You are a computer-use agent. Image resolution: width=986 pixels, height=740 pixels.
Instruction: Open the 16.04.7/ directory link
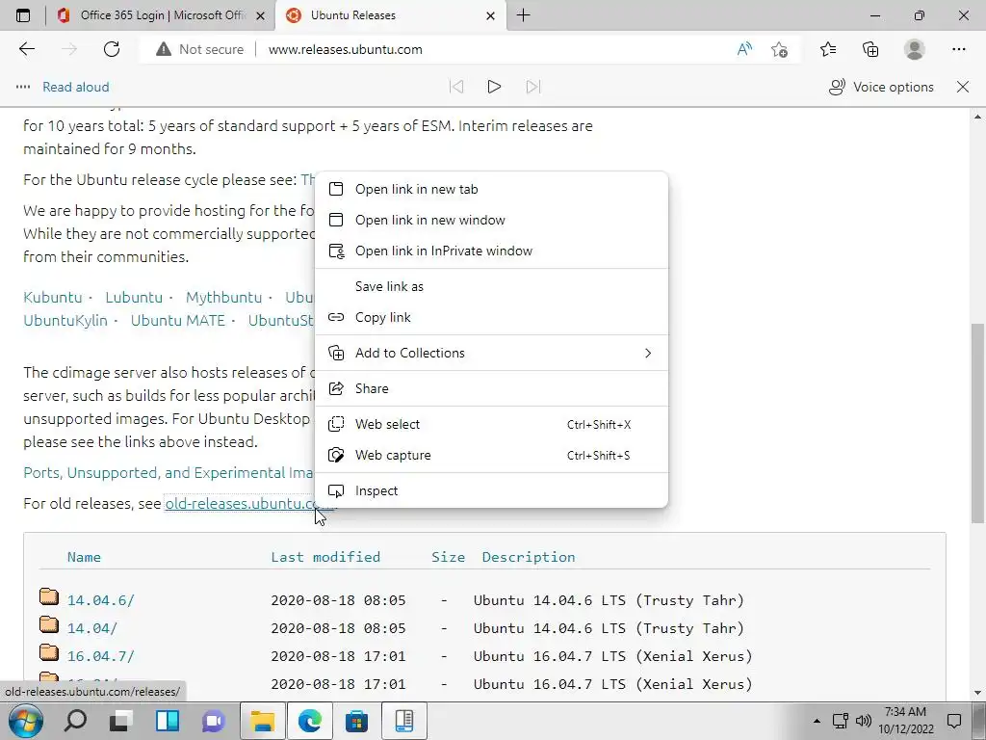click(100, 656)
